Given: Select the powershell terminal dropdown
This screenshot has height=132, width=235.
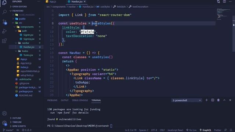Looking at the screenshot, I should 187,100.
